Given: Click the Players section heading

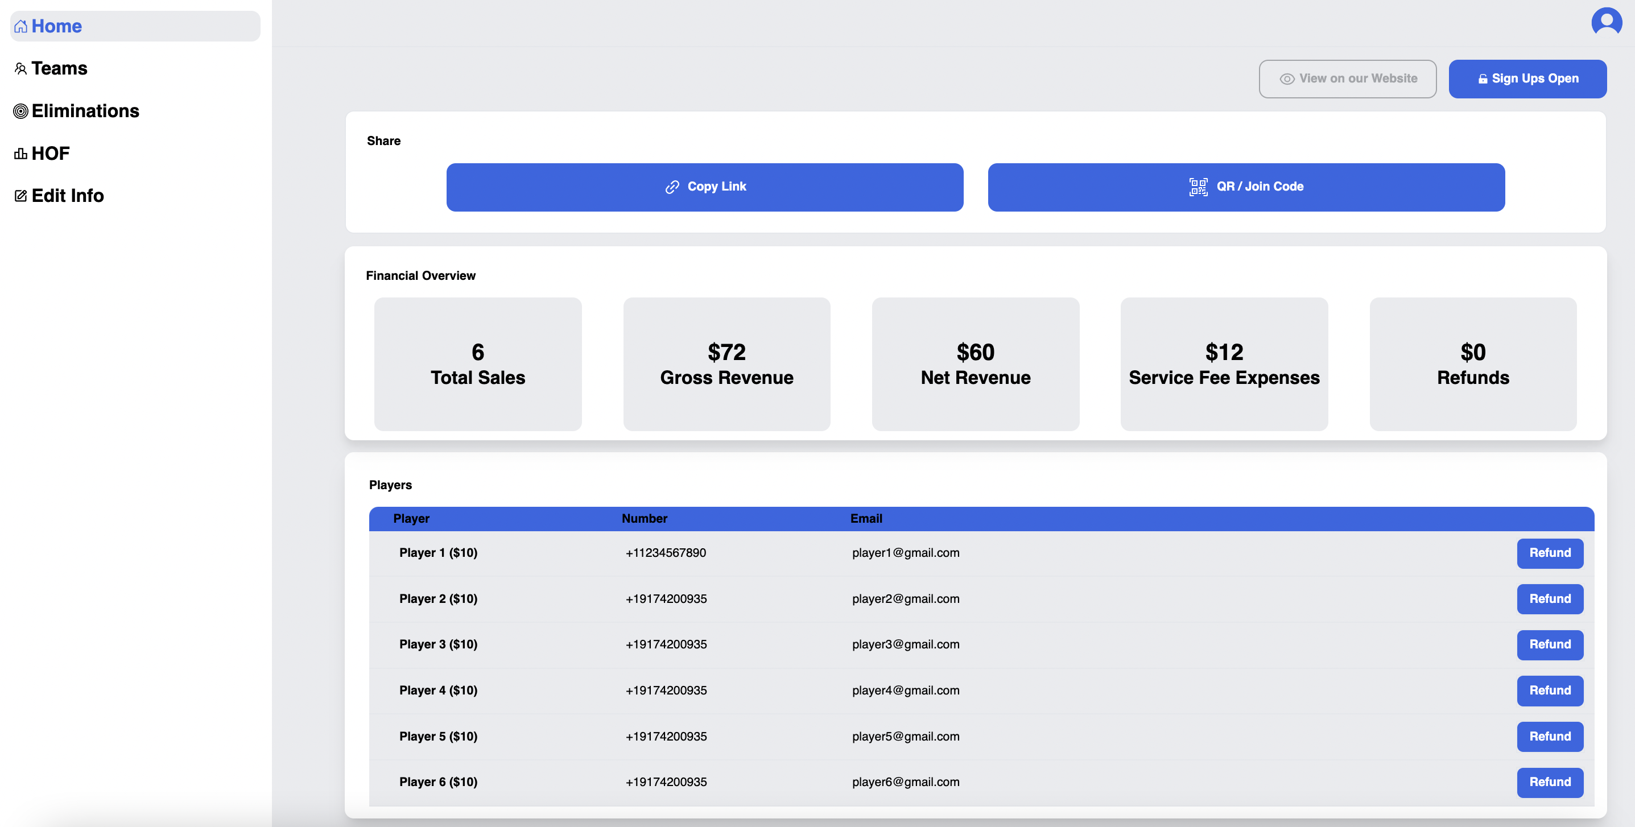Looking at the screenshot, I should 390,485.
